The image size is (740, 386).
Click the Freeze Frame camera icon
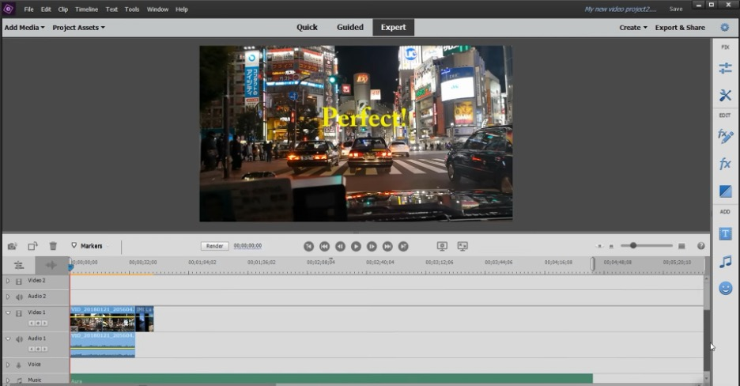click(13, 246)
